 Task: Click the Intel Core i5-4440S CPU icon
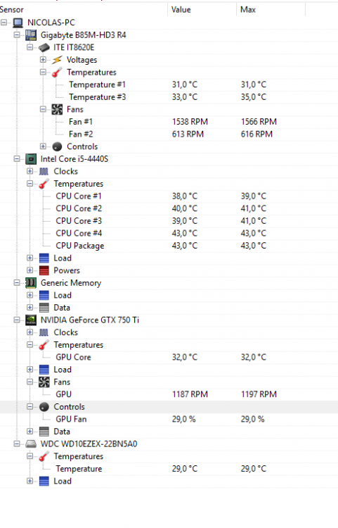point(31,159)
